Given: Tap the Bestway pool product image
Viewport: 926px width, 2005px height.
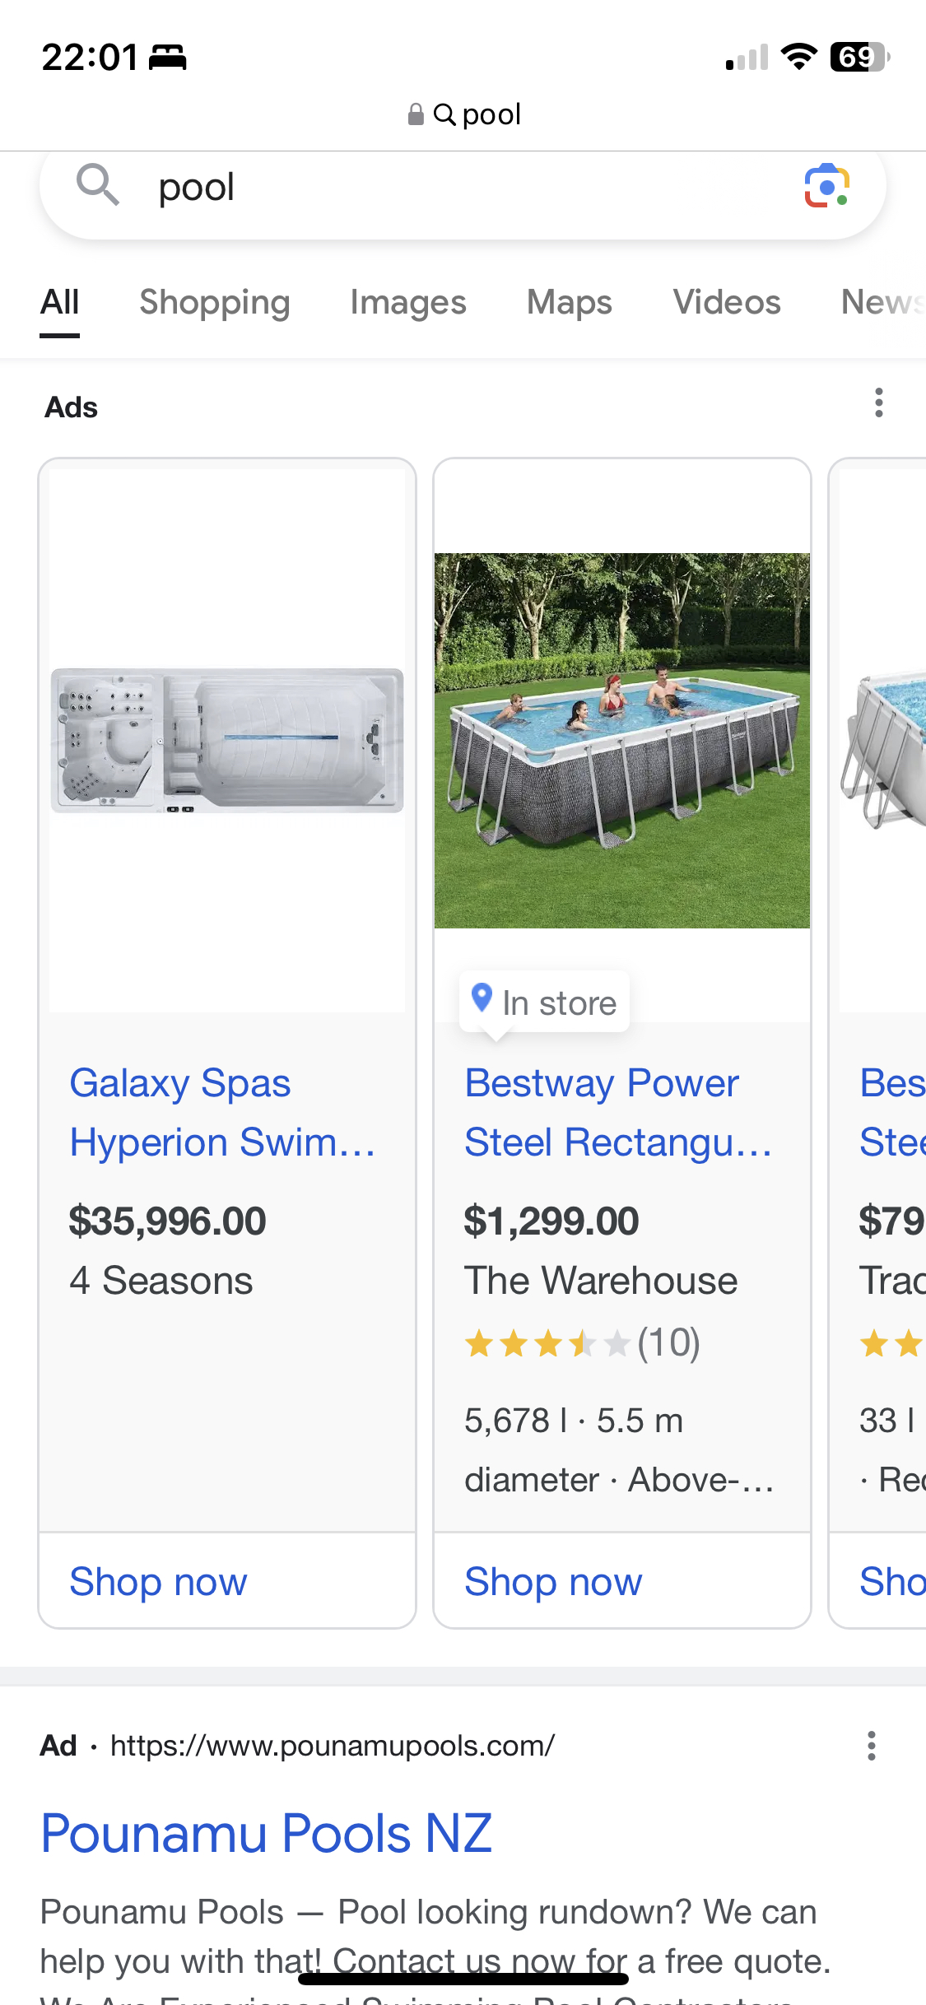Looking at the screenshot, I should (621, 741).
